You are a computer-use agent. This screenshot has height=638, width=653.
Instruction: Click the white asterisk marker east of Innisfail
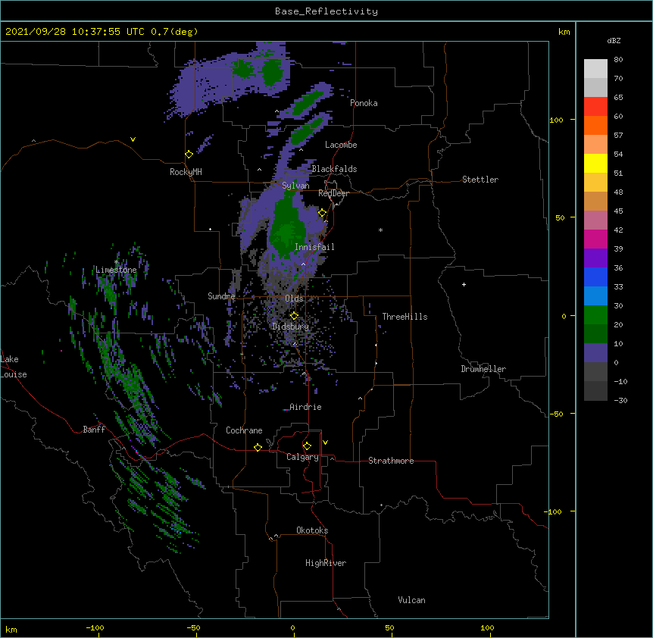pyautogui.click(x=380, y=230)
